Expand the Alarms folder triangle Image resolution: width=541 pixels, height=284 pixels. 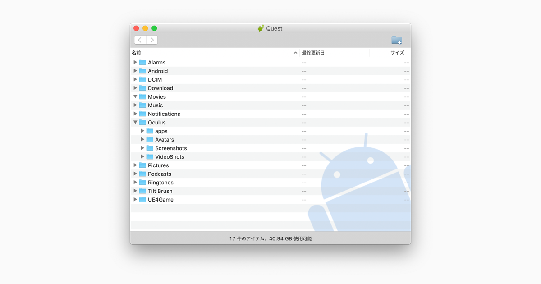(135, 62)
